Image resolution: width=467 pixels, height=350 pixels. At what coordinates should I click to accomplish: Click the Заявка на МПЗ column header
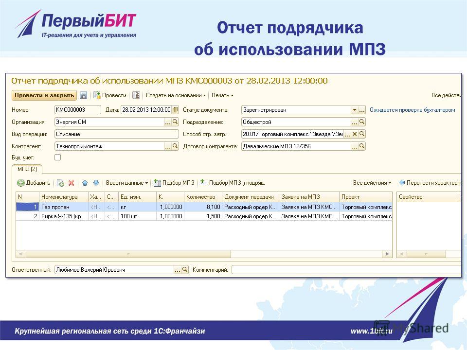(309, 197)
